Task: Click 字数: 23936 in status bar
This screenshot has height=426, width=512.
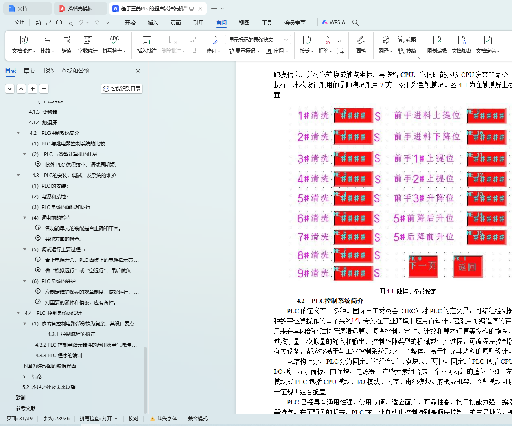Action: 56,419
